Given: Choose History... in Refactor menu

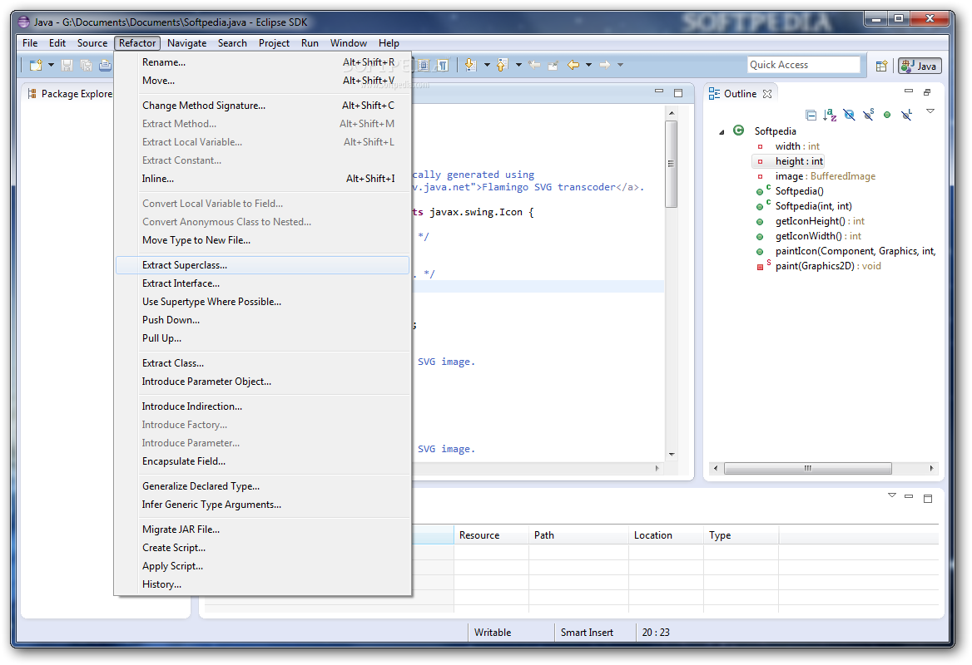Looking at the screenshot, I should pyautogui.click(x=263, y=584).
